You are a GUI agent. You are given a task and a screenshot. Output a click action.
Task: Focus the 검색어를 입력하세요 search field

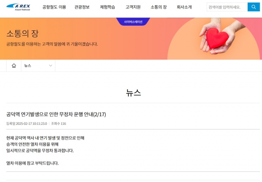(x=227, y=7)
